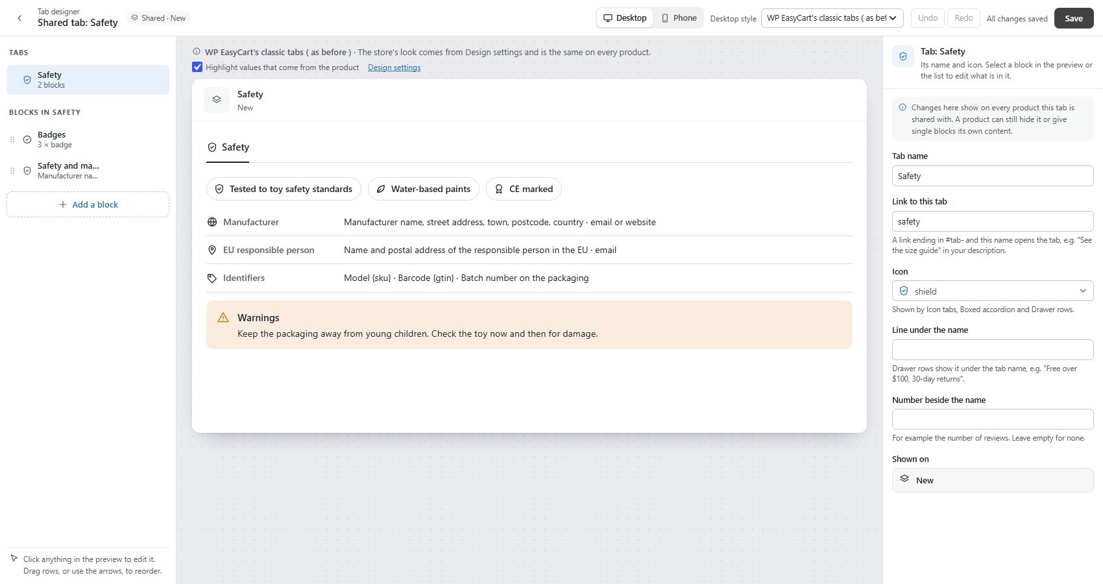
Task: Open the Icon shield dropdown
Action: point(993,291)
